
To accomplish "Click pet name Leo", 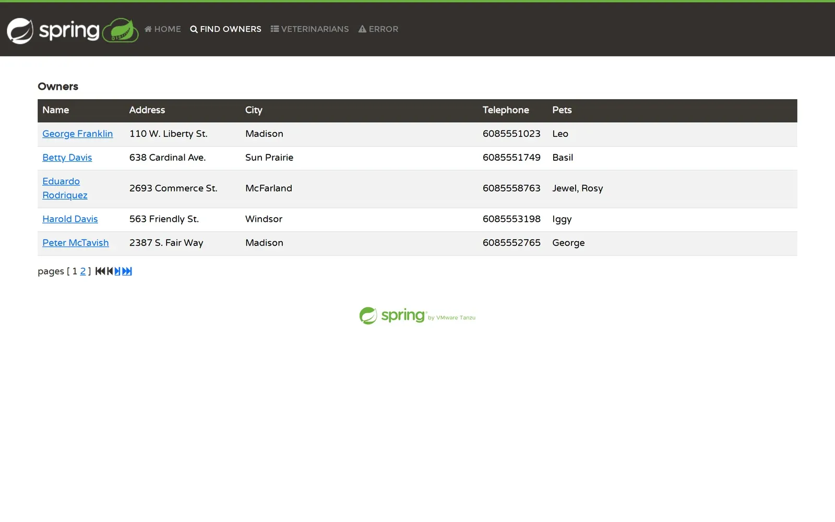I will 560,134.
